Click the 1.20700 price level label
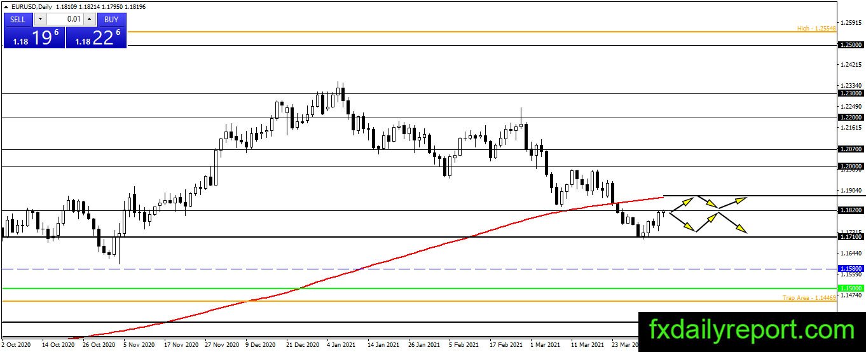 coord(851,149)
